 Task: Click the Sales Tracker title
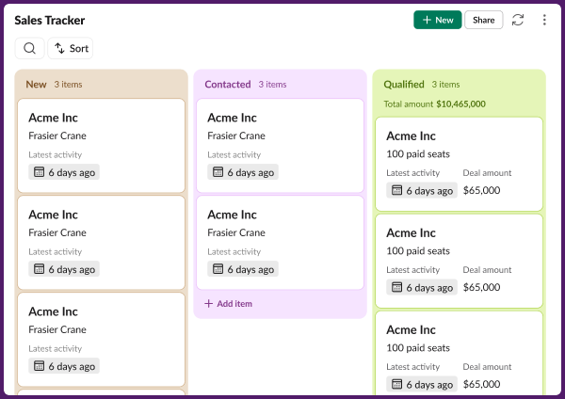pos(50,20)
